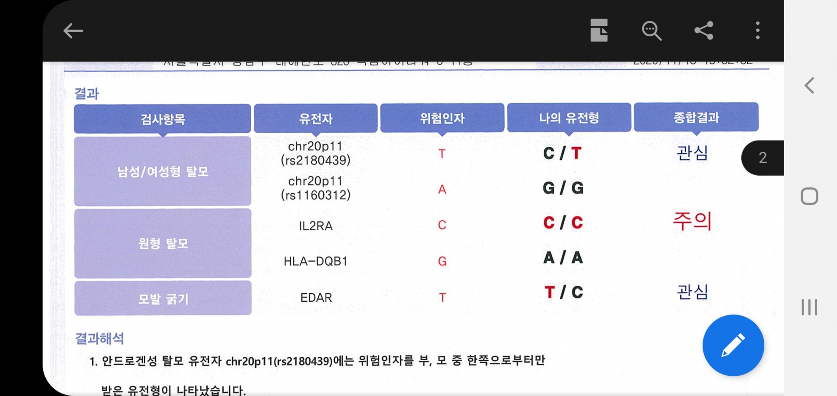837x396 pixels.
Task: Open the three-dot more options menu
Action: (758, 30)
